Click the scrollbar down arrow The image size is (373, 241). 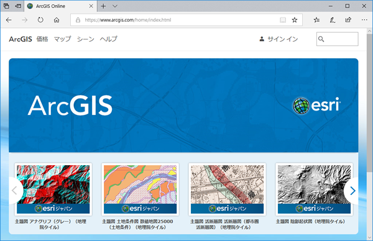tap(369, 238)
